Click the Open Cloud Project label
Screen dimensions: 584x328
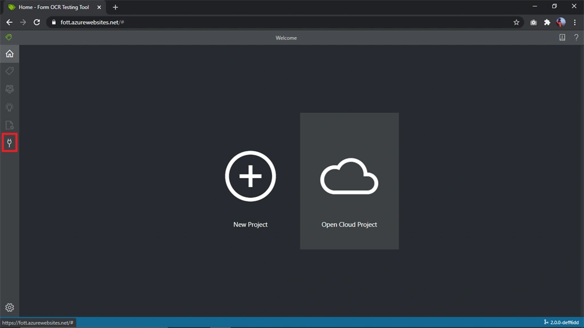tap(349, 224)
